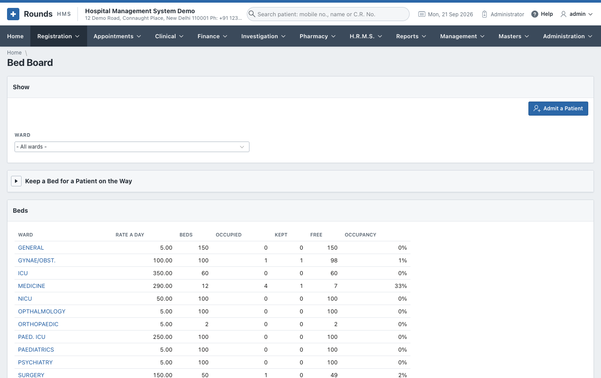Click the date Mon, 21 Sep 2026
This screenshot has width=601, height=378.
pyautogui.click(x=451, y=14)
